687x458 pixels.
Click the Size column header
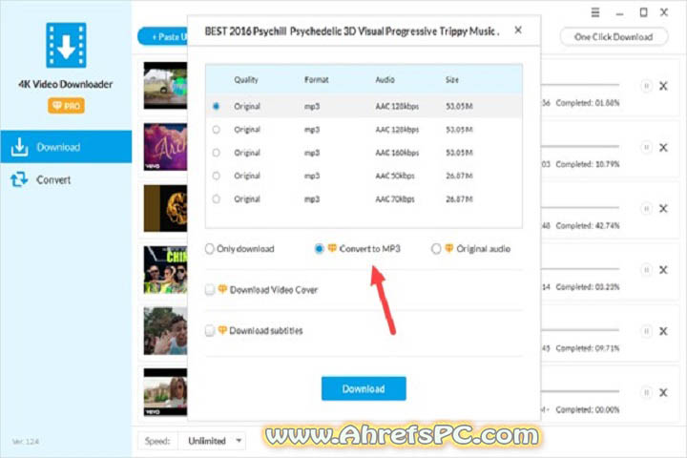(x=452, y=80)
